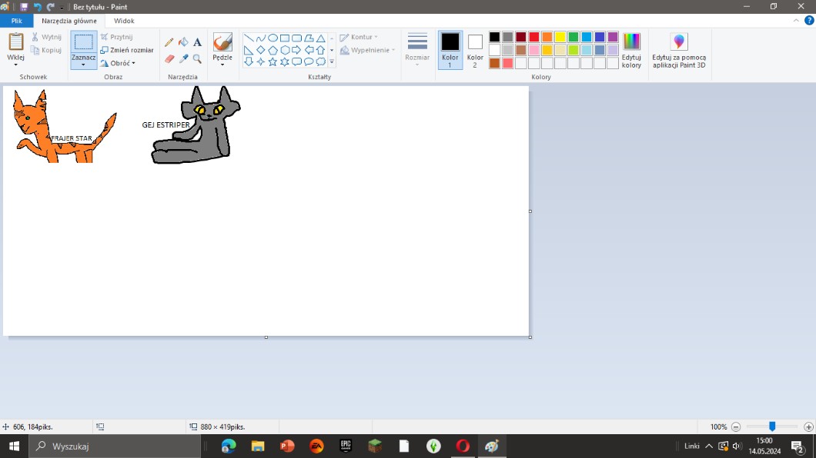Pick the red color swatch

[x=533, y=37]
